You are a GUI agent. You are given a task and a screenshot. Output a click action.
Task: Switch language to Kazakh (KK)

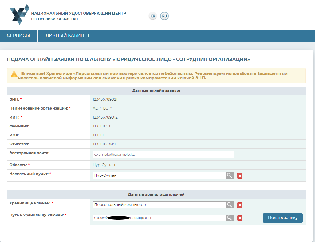click(x=153, y=16)
